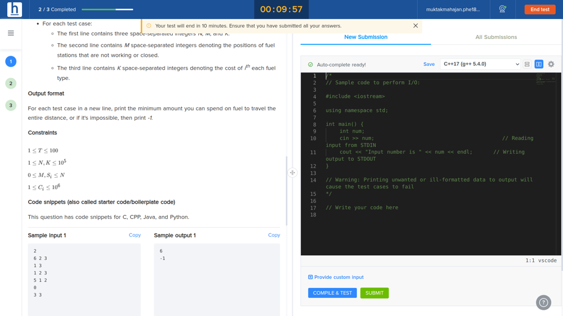This screenshot has width=563, height=316.
Task: Toggle Provide custom input checkbox
Action: (310, 277)
